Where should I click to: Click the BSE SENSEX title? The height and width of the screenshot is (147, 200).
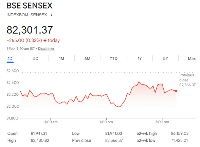click(x=29, y=6)
